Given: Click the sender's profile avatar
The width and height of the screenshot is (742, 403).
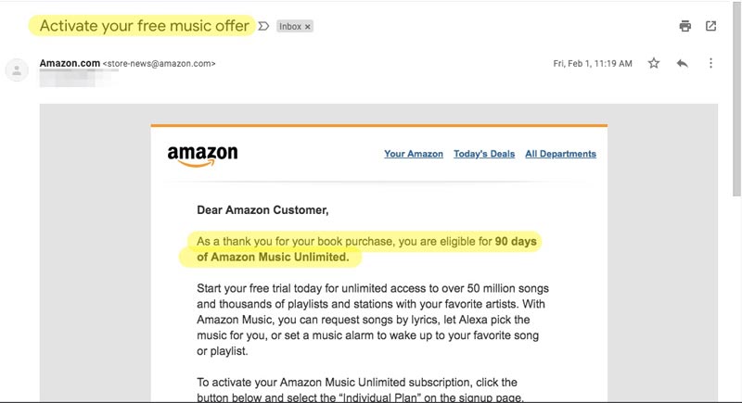Looking at the screenshot, I should click(x=17, y=70).
